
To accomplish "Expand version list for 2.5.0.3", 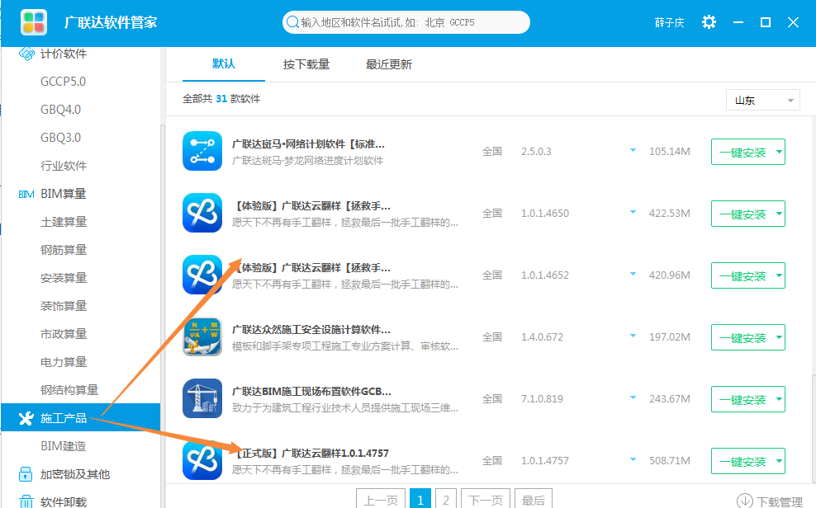I will tap(633, 151).
